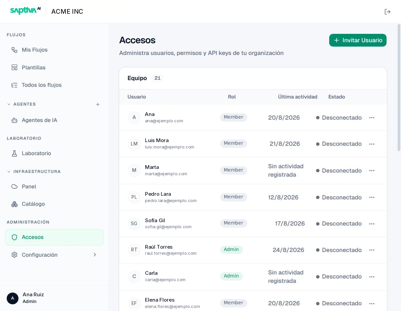This screenshot has width=401, height=311.
Task: Click the LM avatar for Luis Mora
Action: 134,144
